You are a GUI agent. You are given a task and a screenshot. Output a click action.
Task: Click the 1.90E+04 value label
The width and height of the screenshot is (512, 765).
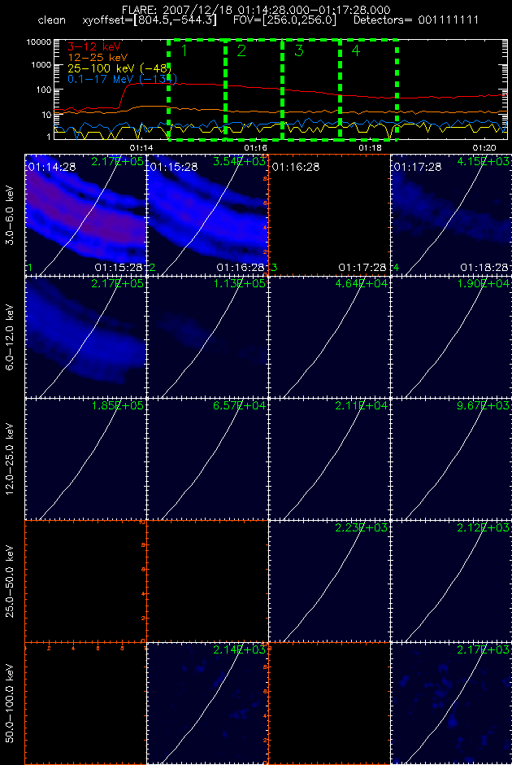484,283
